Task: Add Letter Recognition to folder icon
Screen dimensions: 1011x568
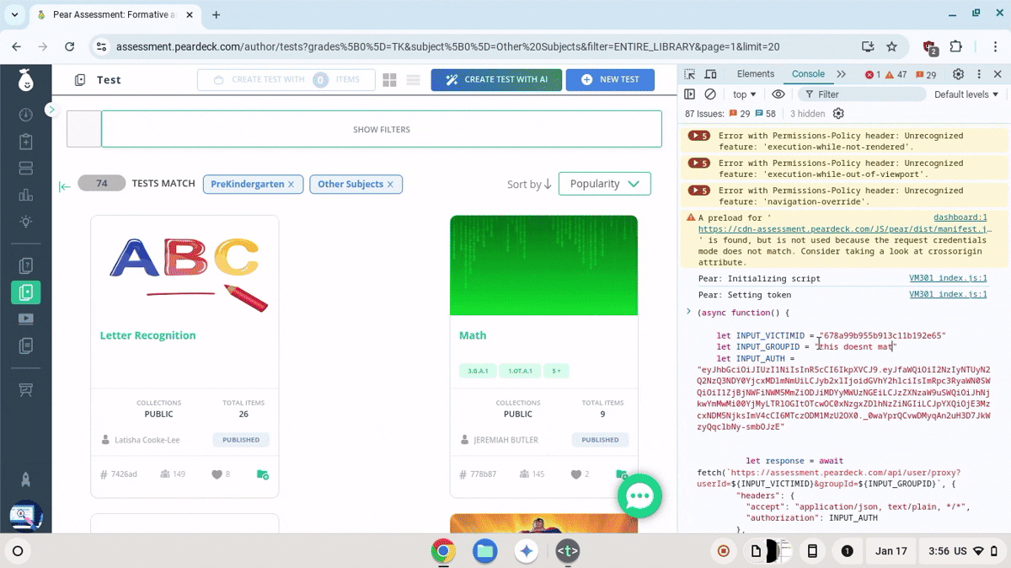Action: 263,474
